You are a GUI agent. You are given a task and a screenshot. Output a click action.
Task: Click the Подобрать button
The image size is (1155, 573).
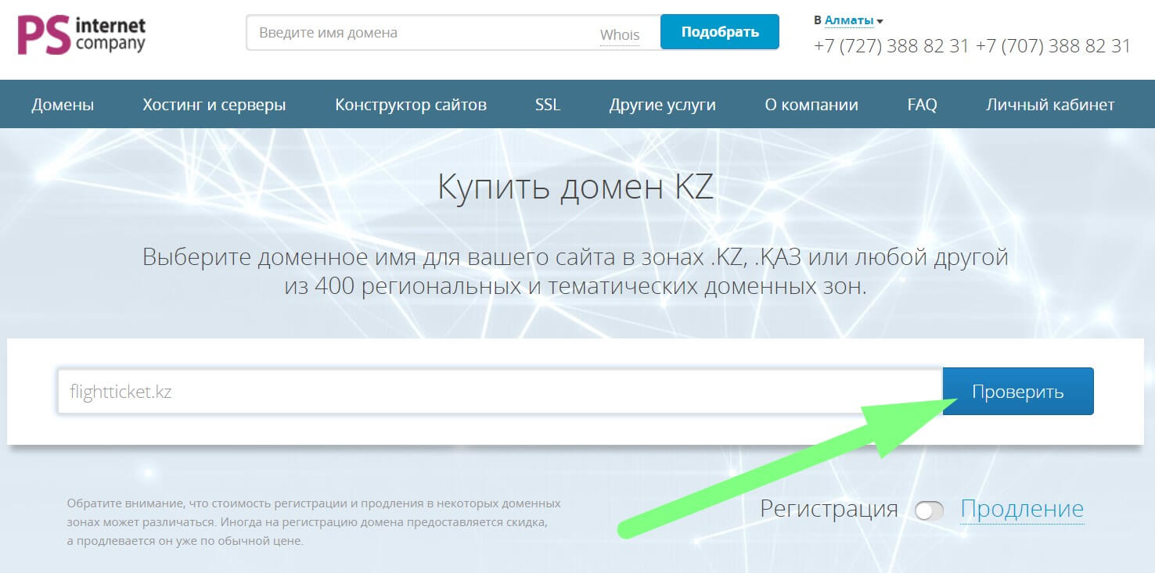[x=719, y=32]
